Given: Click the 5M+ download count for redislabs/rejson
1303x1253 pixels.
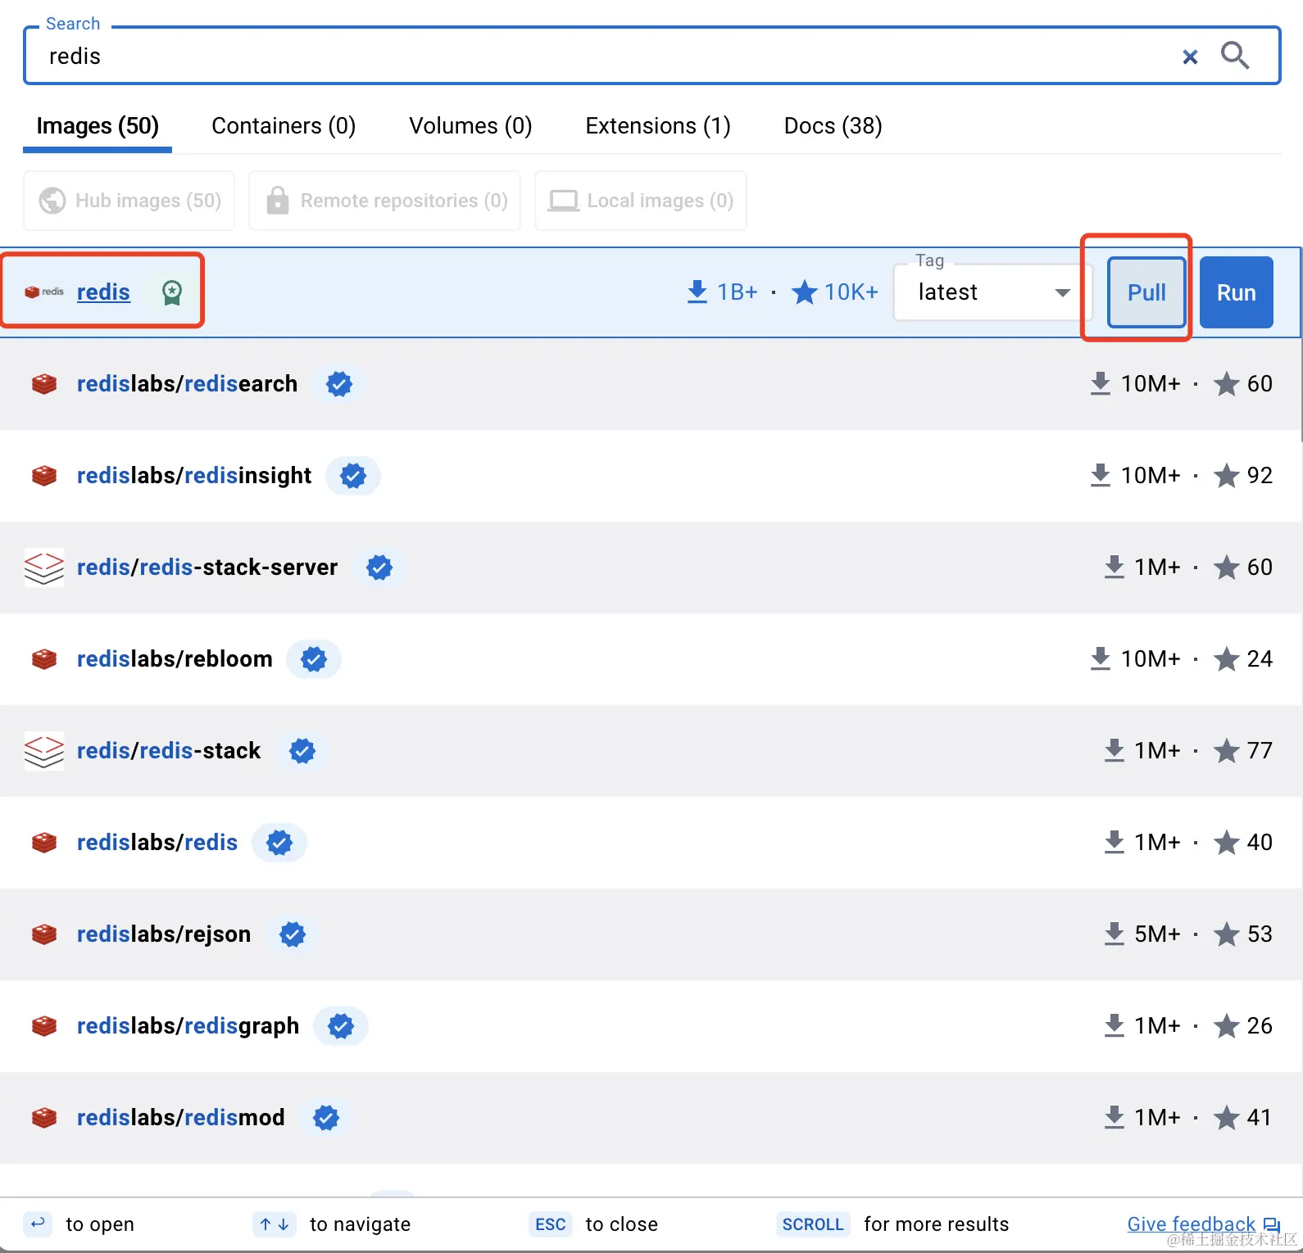Looking at the screenshot, I should [x=1157, y=934].
